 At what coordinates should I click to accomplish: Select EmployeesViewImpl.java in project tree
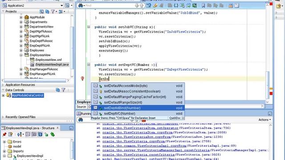point(52,64)
